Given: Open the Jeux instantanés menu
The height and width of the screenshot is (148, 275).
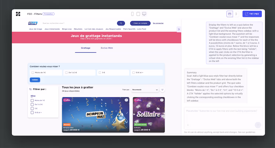Looking at the screenshot, I should (x=52, y=29).
